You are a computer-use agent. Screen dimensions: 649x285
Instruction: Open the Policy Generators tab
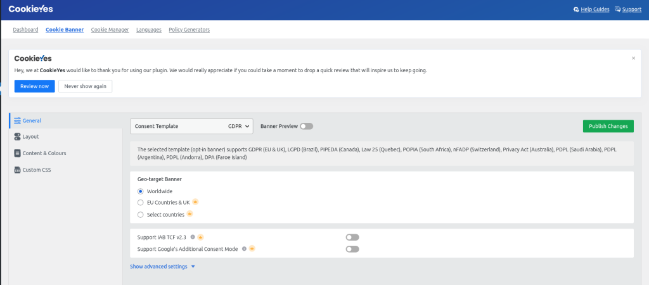(x=189, y=30)
